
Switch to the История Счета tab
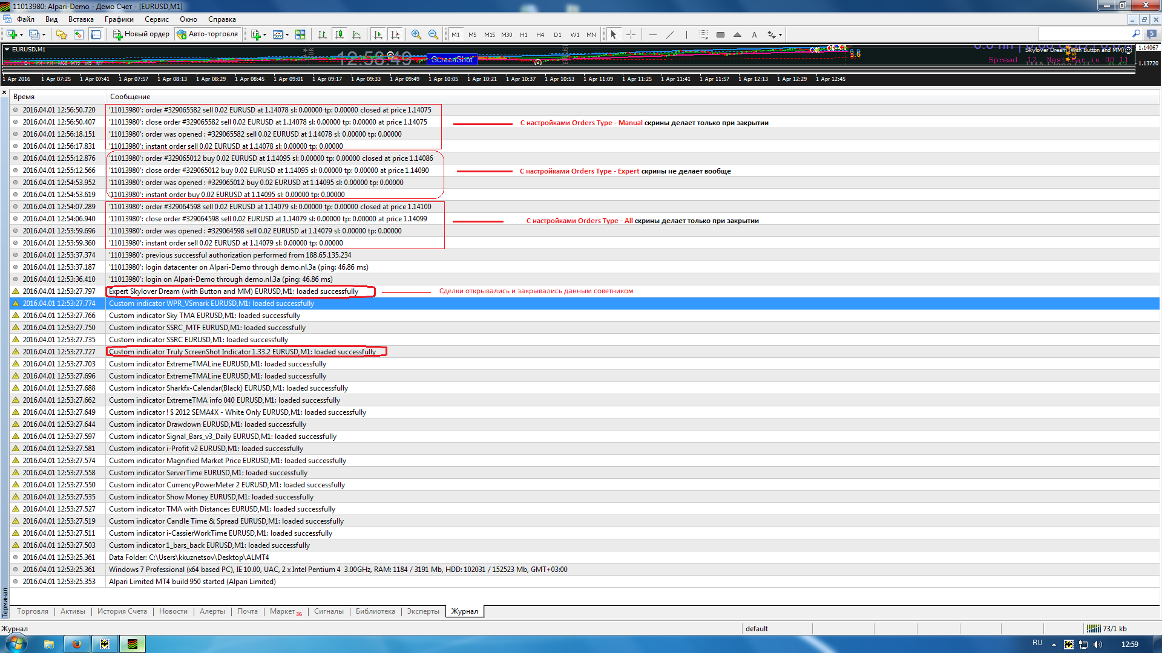(x=122, y=611)
